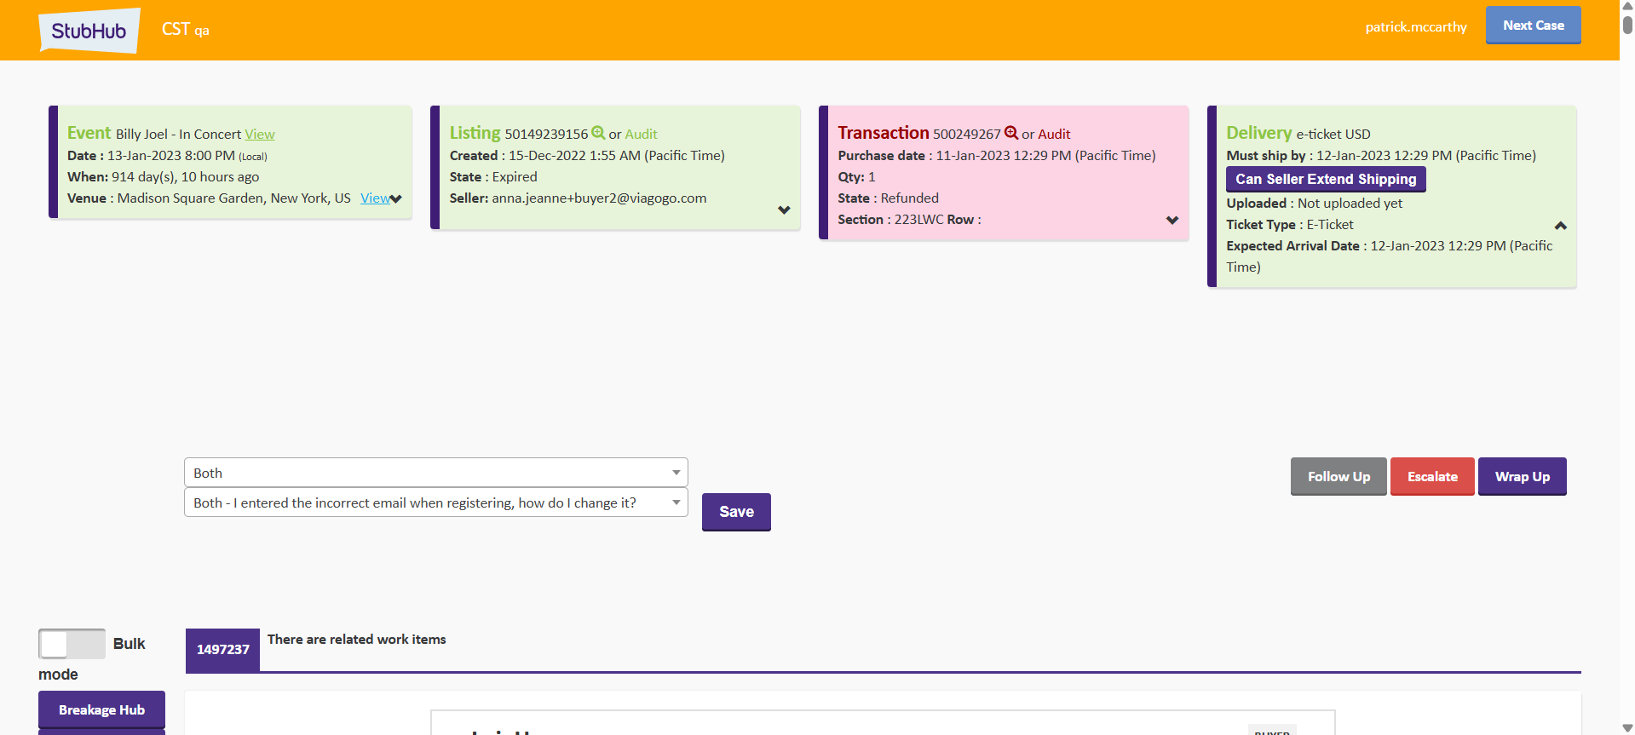This screenshot has height=735, width=1635.
Task: Expand the Listing card details chevron
Action: tap(784, 210)
